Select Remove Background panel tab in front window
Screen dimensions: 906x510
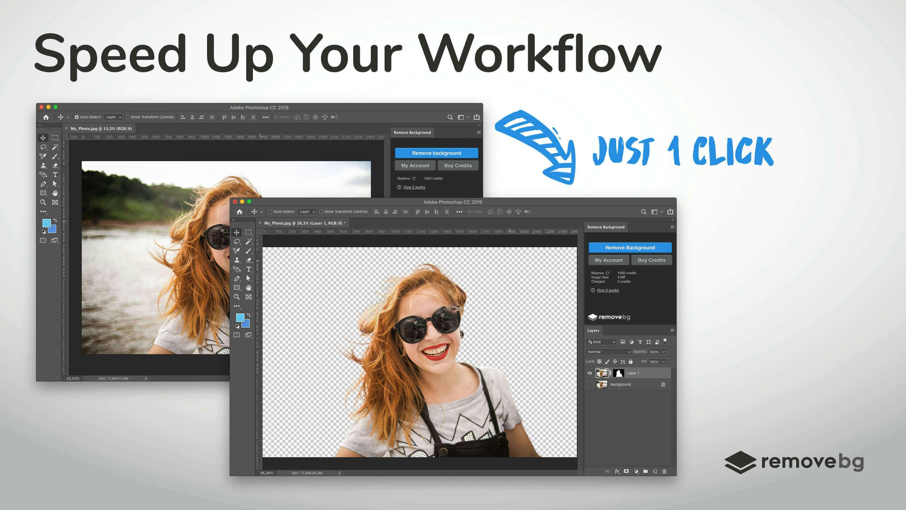(606, 227)
